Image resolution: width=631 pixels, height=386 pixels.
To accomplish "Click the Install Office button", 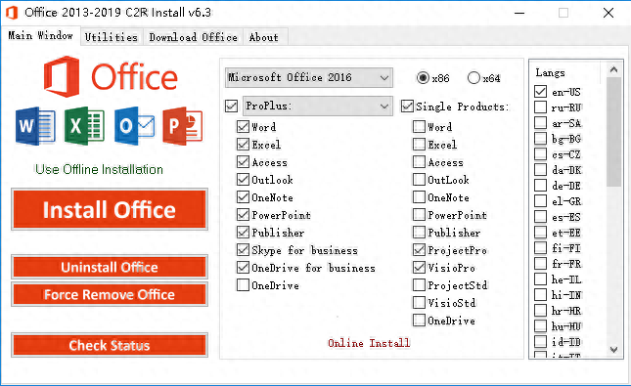I will point(110,209).
